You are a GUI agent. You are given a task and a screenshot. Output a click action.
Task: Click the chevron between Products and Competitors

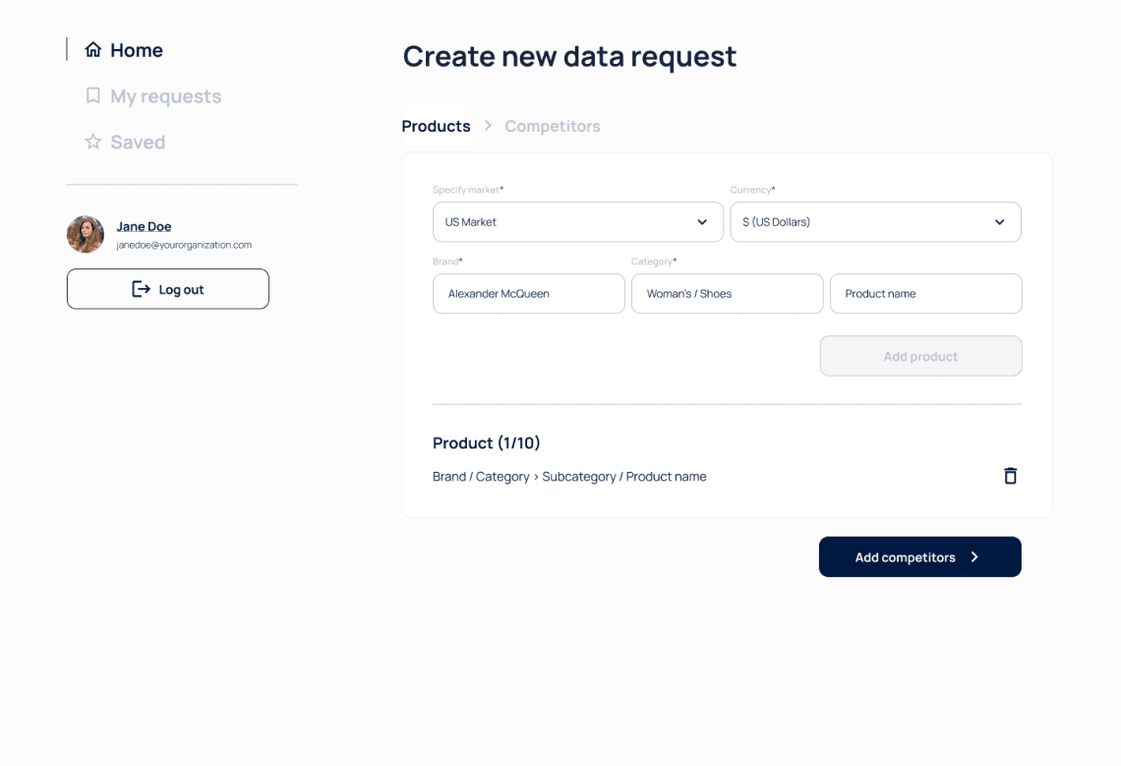487,126
